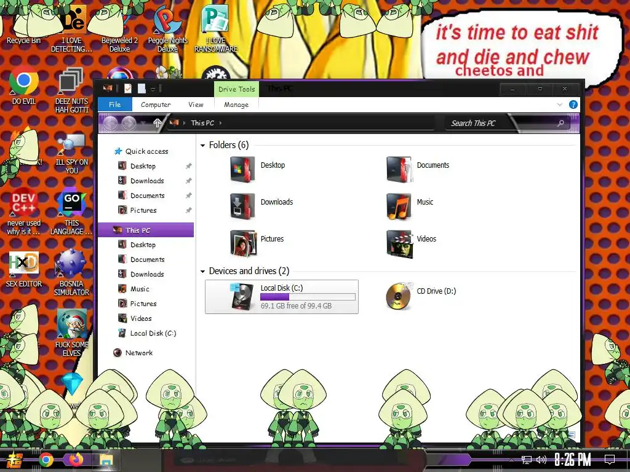Select the CD Drive (D:) item
The height and width of the screenshot is (472, 630).
click(421, 297)
